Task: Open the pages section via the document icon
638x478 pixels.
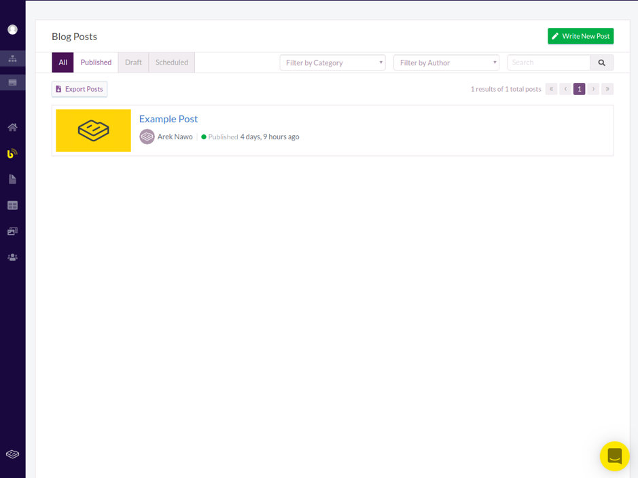Action: (x=12, y=179)
